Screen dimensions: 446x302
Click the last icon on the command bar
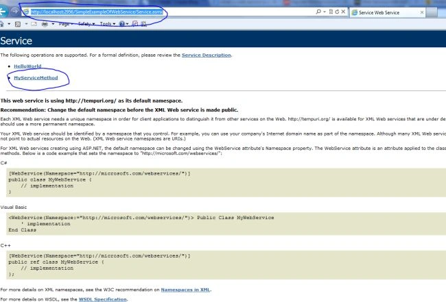[143, 24]
